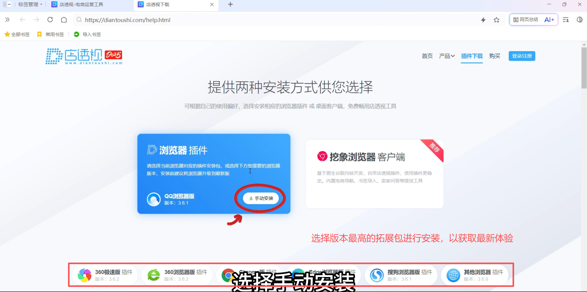Click the heading 提供两种安装方式供您选择
This screenshot has width=587, height=292.
(290, 87)
